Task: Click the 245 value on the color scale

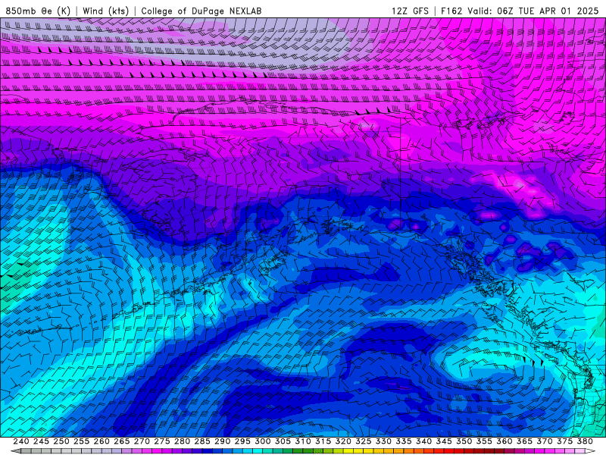Action: click(x=41, y=441)
